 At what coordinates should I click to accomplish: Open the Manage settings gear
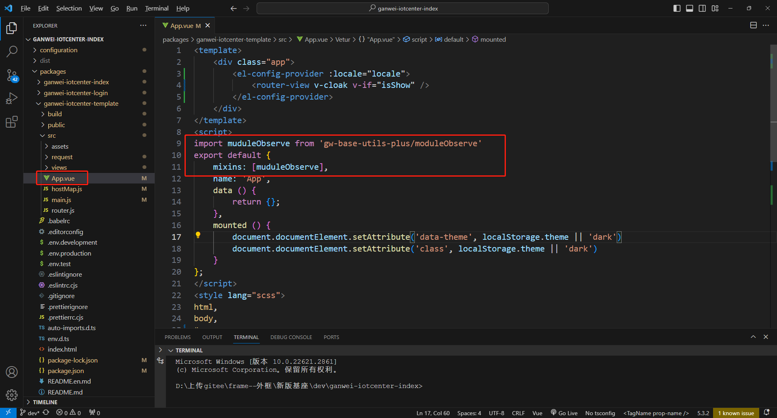click(x=12, y=395)
